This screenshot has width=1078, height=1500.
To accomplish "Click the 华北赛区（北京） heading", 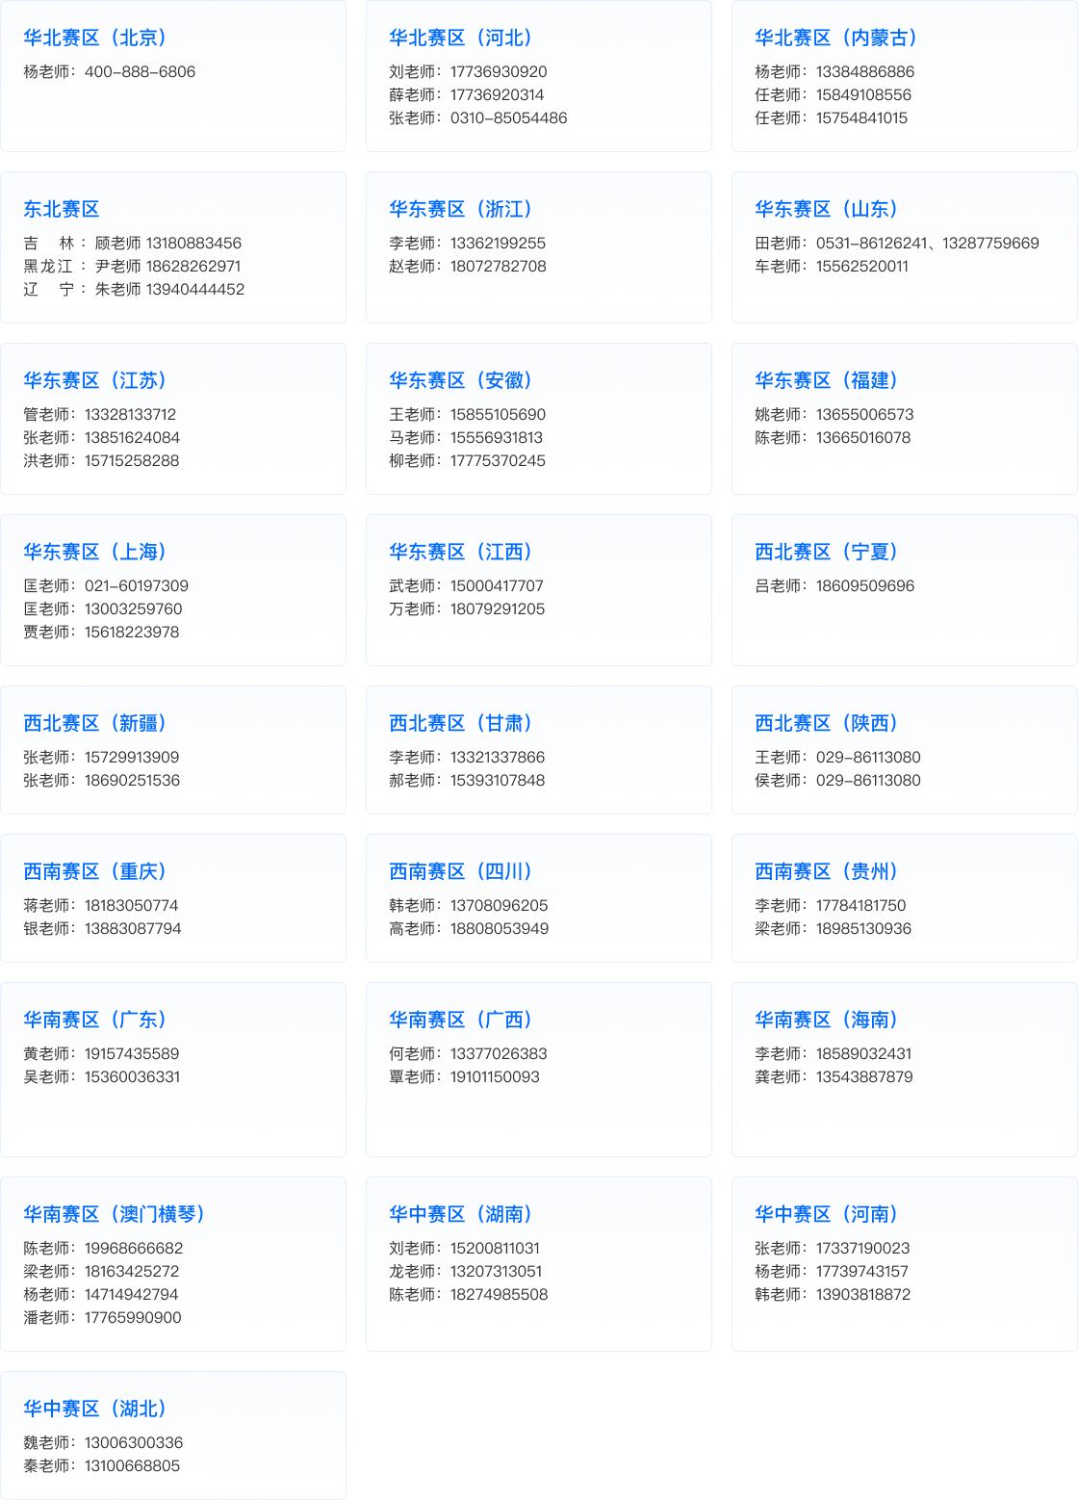I will click(x=94, y=38).
